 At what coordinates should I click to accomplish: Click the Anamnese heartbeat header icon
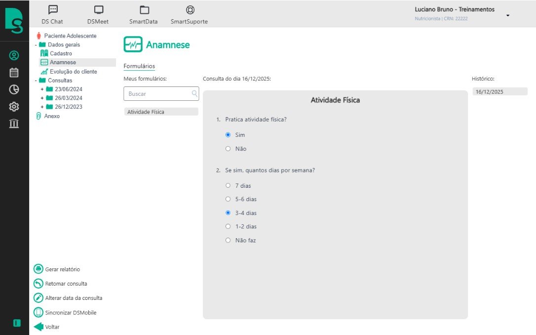133,44
